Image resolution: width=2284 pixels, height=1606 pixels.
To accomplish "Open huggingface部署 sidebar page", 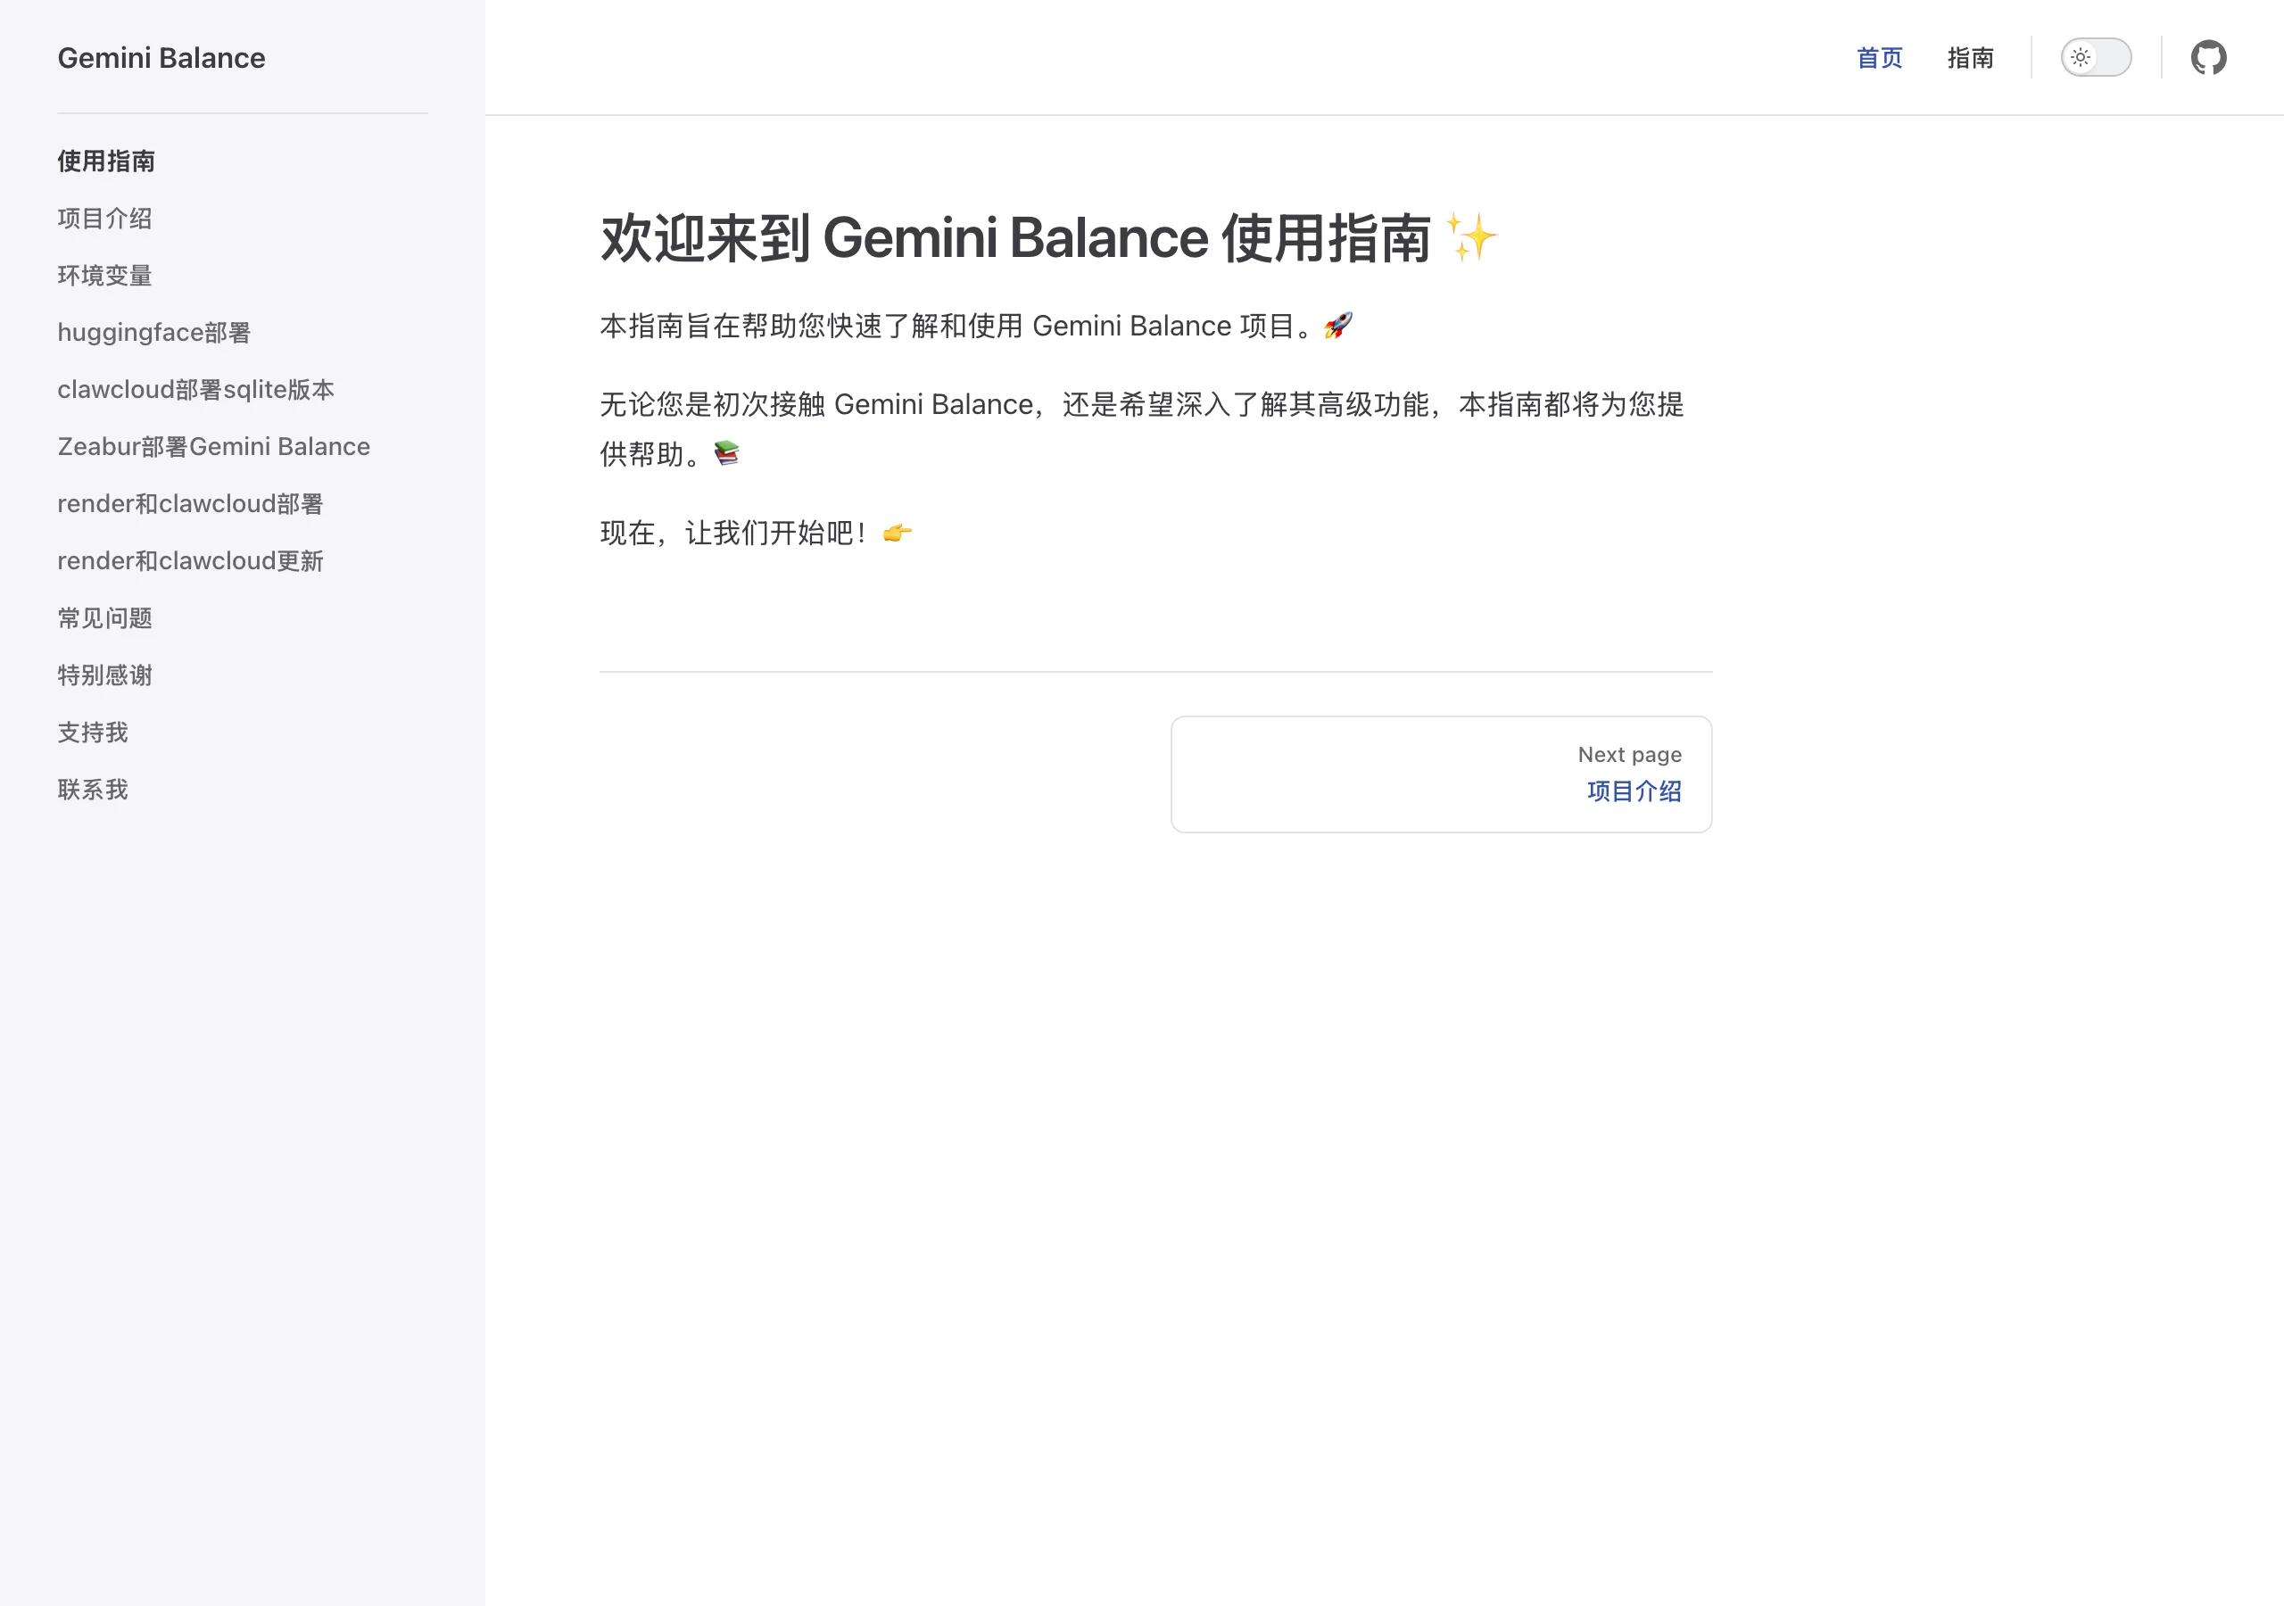I will 154,332.
